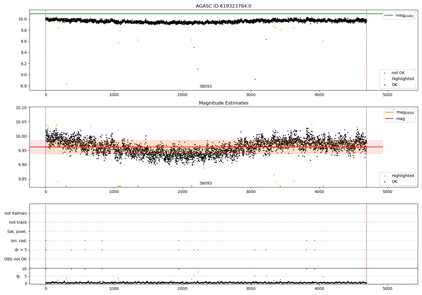Click the 'OBS not OK' row label
Image resolution: width=422 pixels, height=295 pixels.
pos(15,259)
